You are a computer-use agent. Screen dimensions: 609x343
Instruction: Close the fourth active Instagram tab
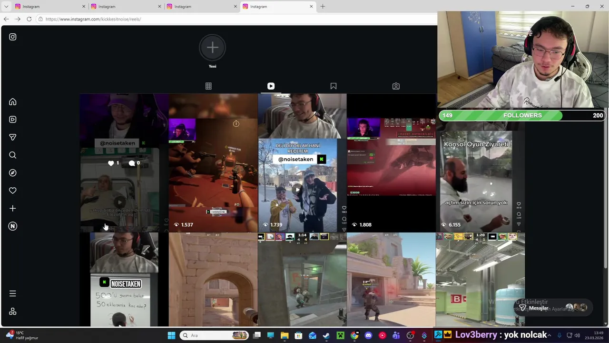311,7
